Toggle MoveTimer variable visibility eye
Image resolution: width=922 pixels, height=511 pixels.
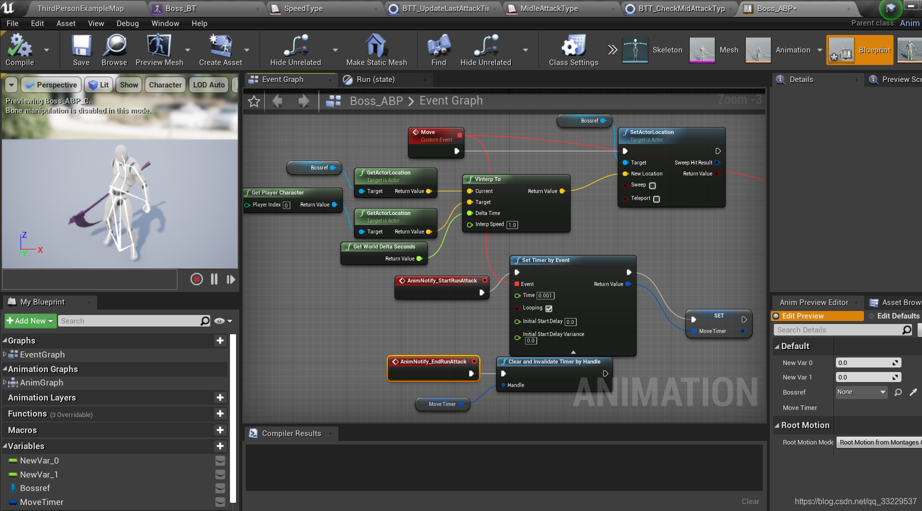220,502
